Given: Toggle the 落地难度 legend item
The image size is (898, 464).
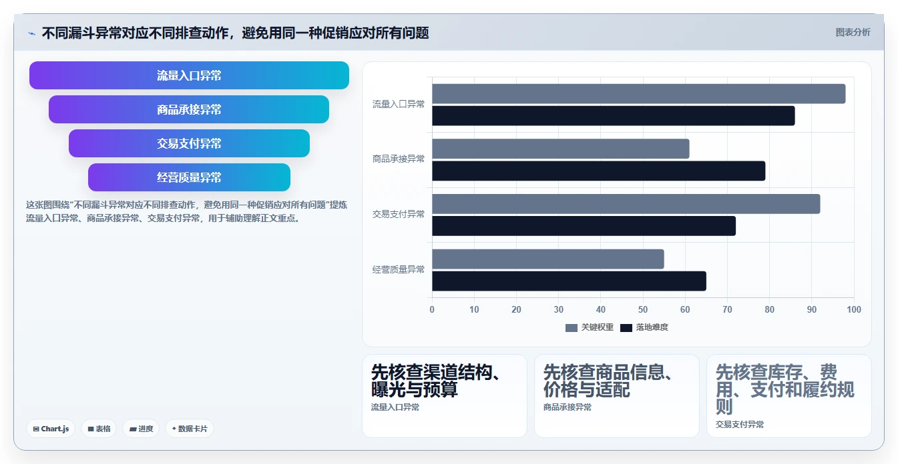Looking at the screenshot, I should [644, 327].
